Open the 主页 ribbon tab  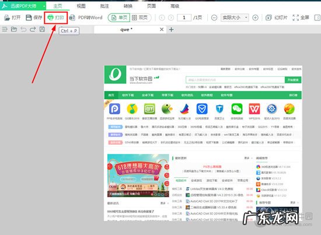pyautogui.click(x=58, y=6)
